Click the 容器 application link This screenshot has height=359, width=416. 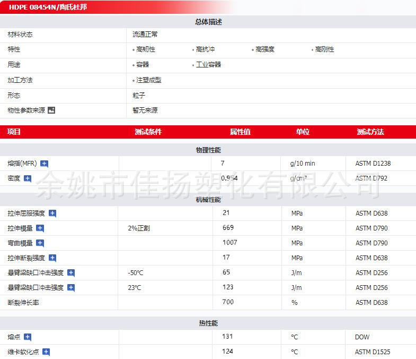point(143,65)
